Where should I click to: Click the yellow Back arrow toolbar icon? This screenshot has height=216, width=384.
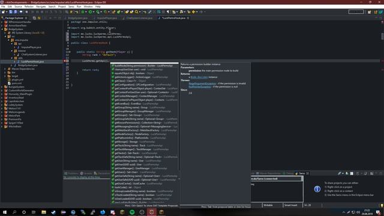(x=193, y=12)
